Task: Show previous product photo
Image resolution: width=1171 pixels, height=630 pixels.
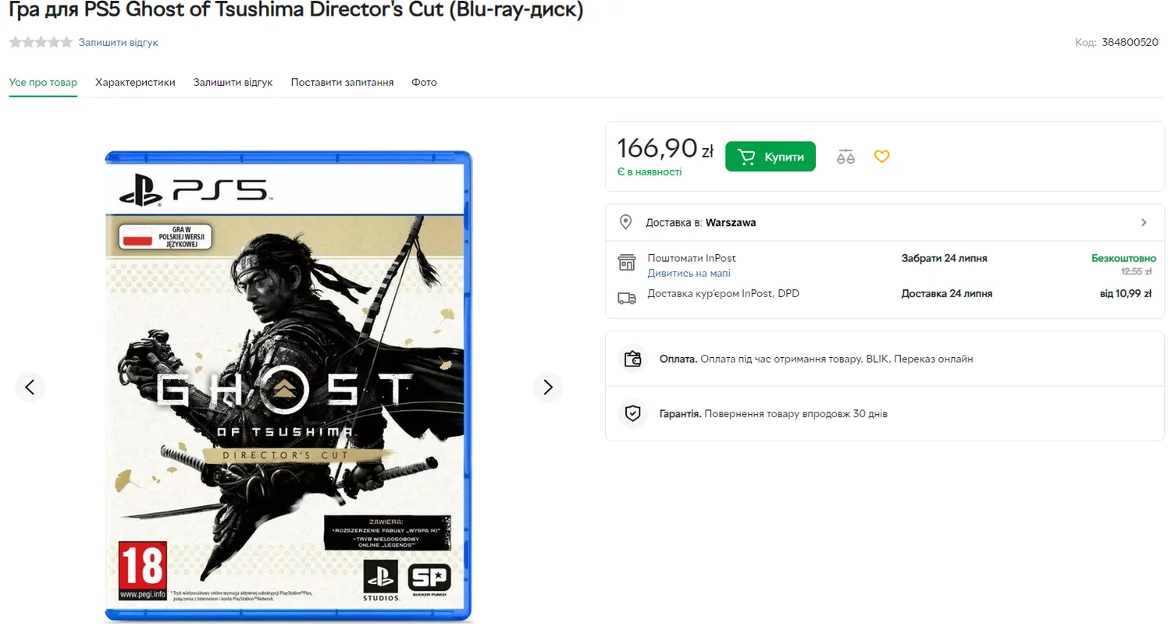Action: 30,387
